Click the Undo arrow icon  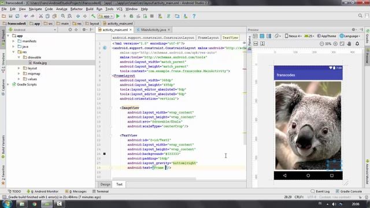(25, 16)
